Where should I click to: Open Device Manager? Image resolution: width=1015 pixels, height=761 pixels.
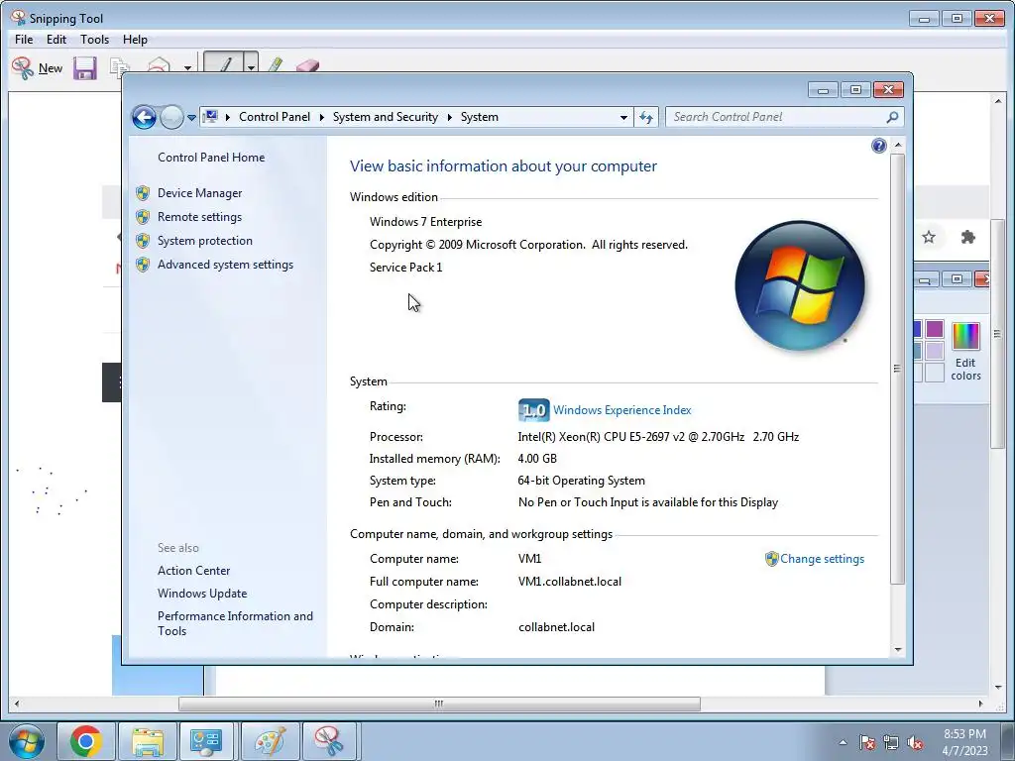point(199,193)
